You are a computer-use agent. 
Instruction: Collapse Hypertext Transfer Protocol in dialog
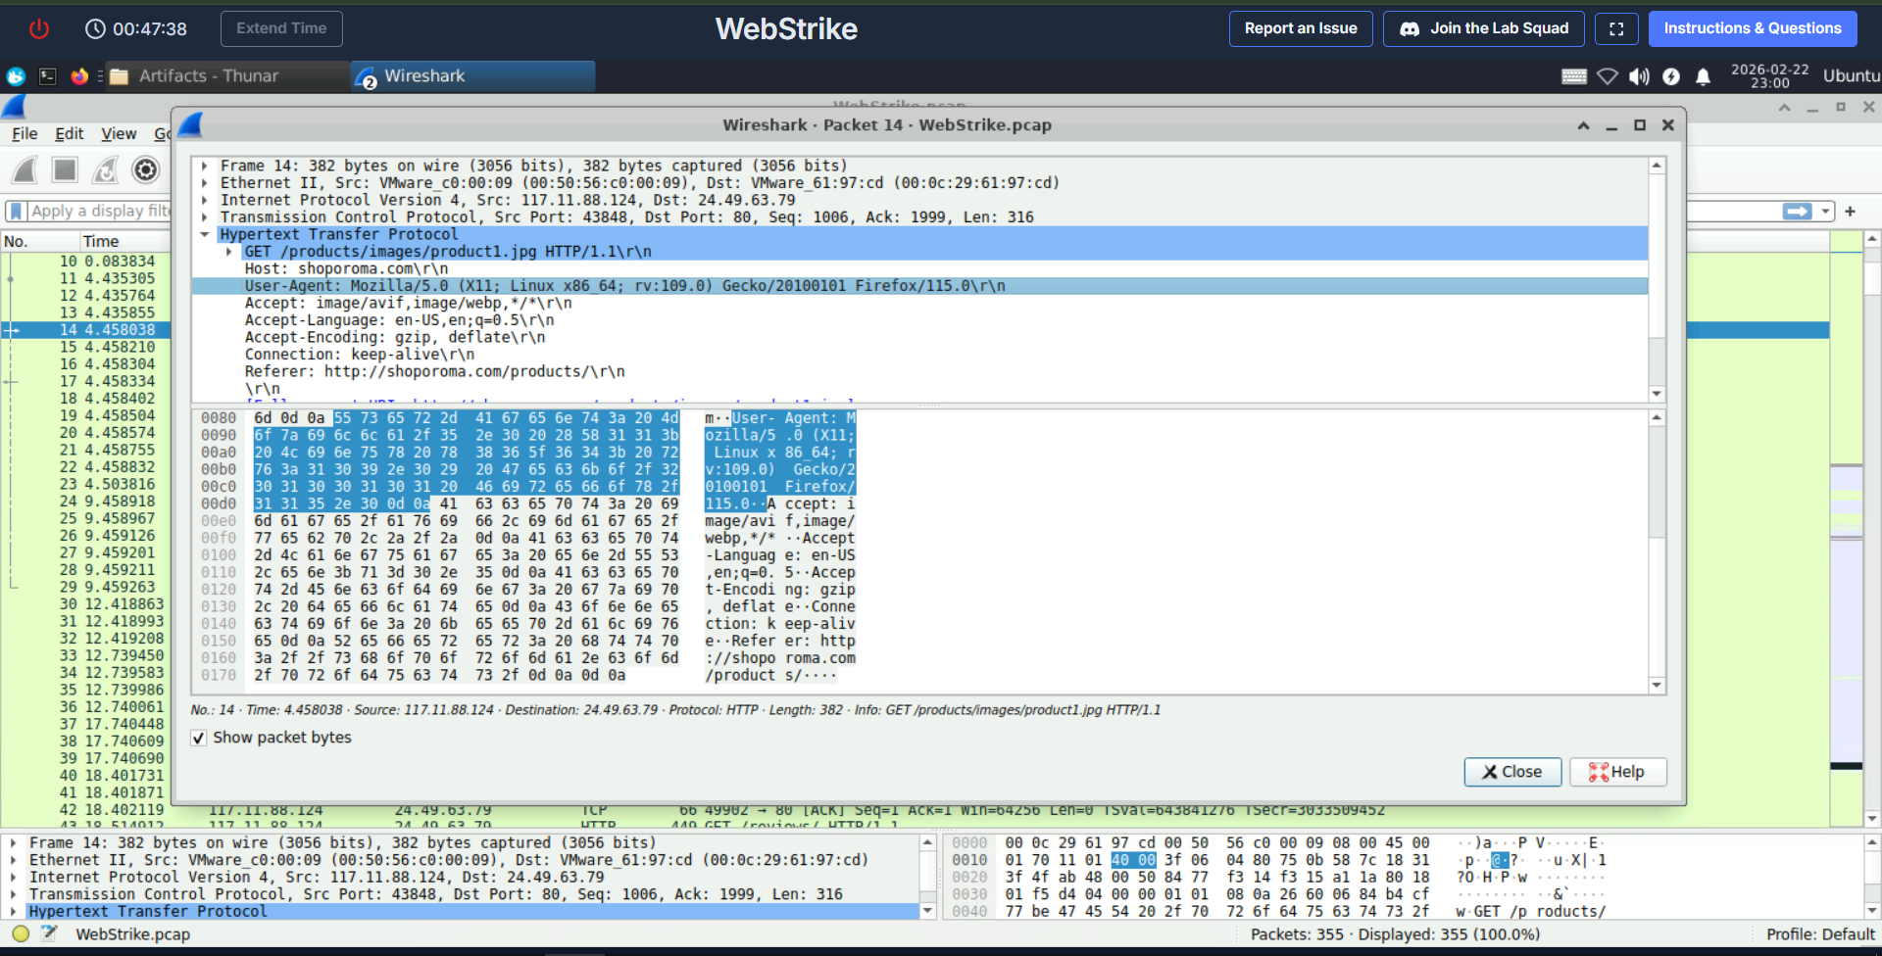coord(205,235)
